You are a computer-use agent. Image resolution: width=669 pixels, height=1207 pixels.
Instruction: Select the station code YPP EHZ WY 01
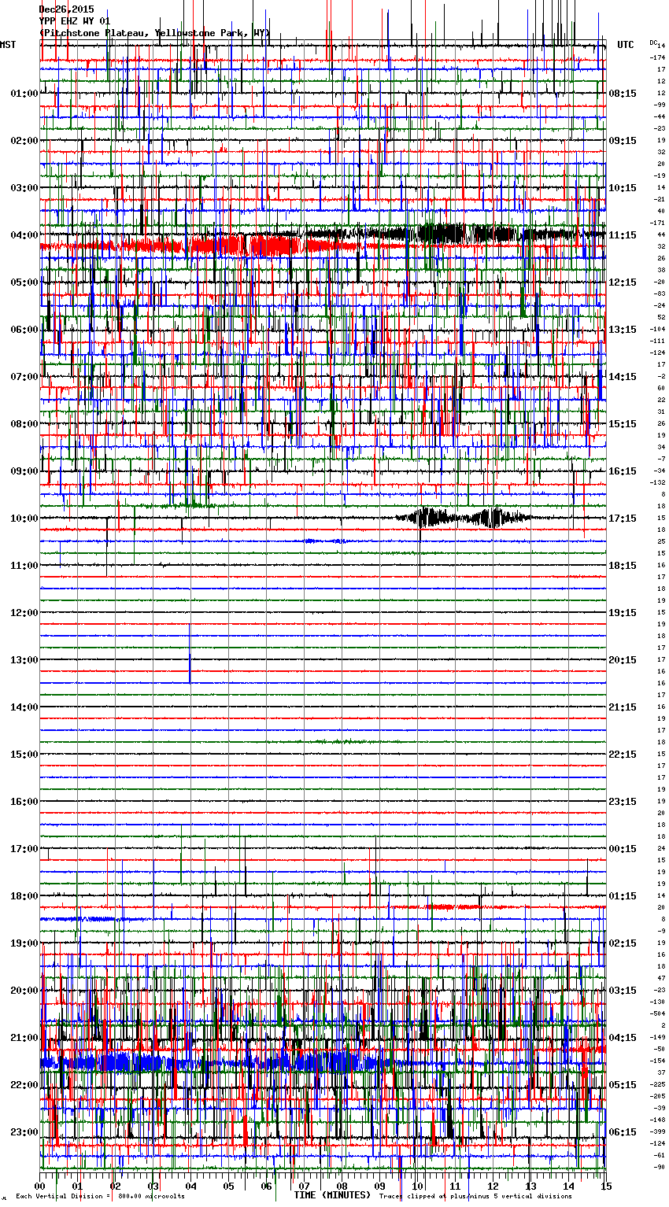click(75, 21)
